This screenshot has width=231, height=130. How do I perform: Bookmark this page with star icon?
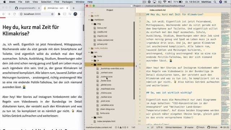(x=52, y=14)
